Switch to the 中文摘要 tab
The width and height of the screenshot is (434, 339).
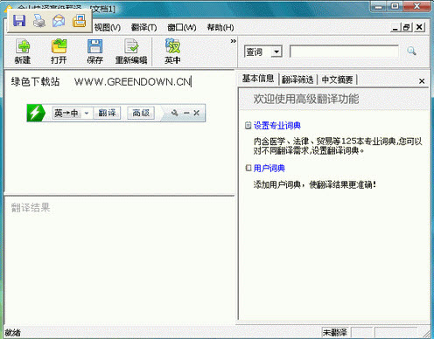337,80
